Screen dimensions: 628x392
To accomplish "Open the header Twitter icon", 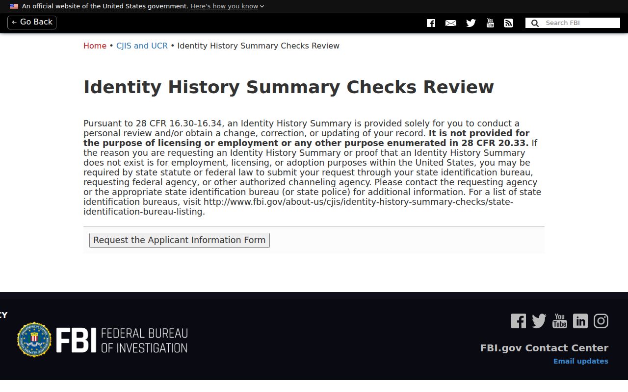I will [x=471, y=23].
